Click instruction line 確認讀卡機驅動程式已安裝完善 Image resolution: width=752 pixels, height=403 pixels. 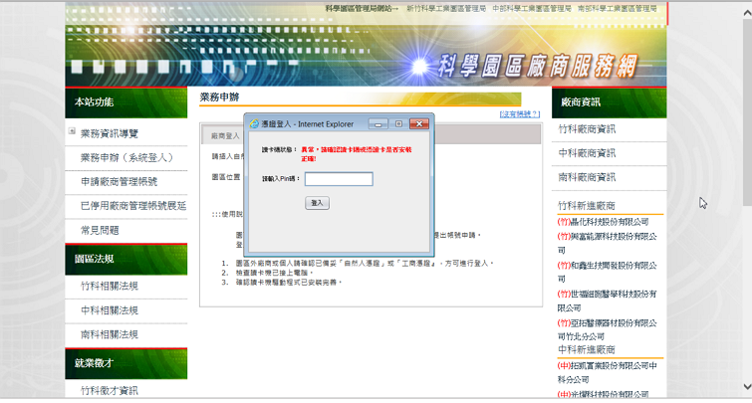point(289,283)
